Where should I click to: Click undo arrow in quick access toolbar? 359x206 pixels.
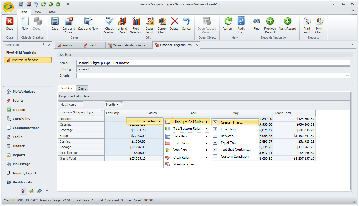tap(36, 4)
